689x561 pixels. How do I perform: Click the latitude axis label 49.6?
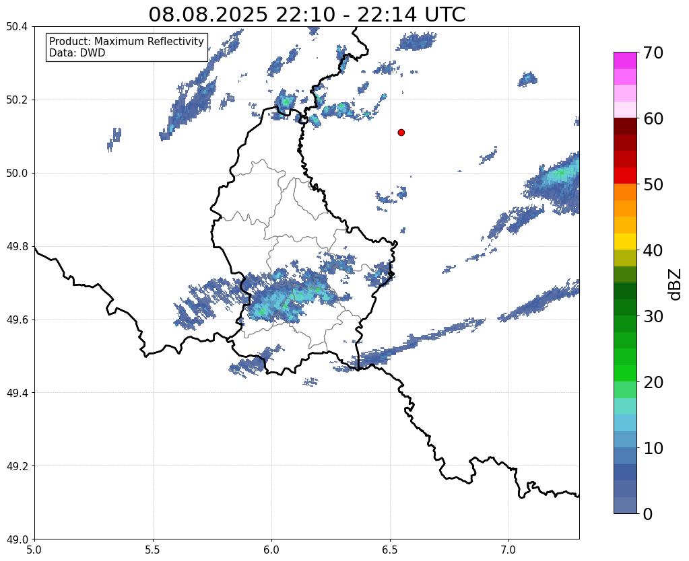coord(17,320)
